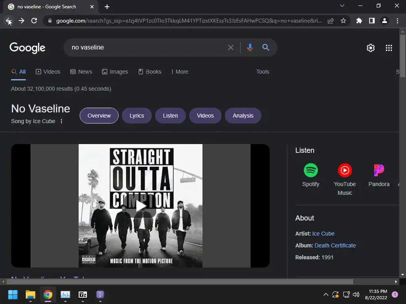Screen dimensions: 406x304
Task: Open the Listen chip
Action: coord(170,116)
